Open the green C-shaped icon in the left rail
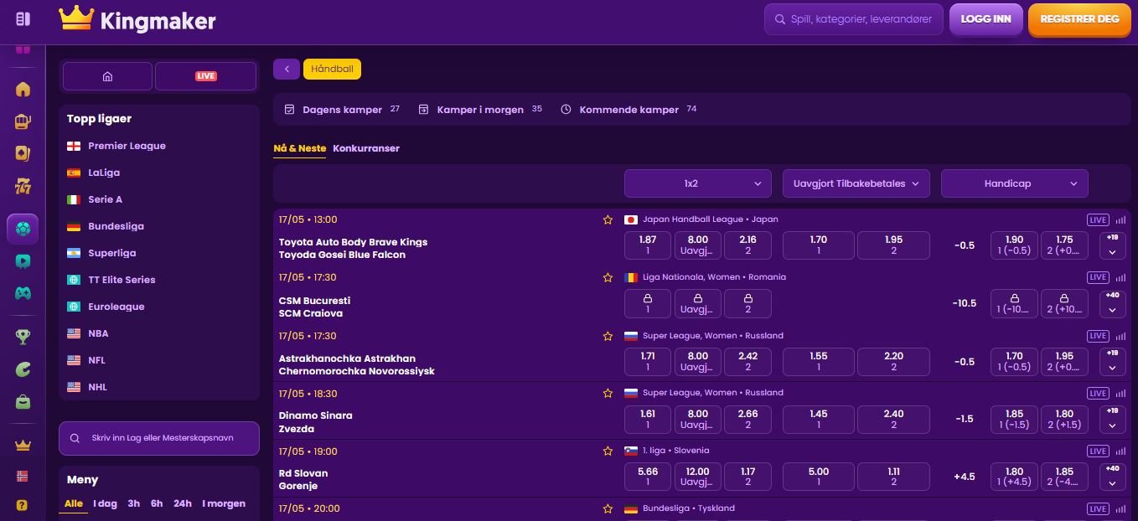 [x=23, y=369]
